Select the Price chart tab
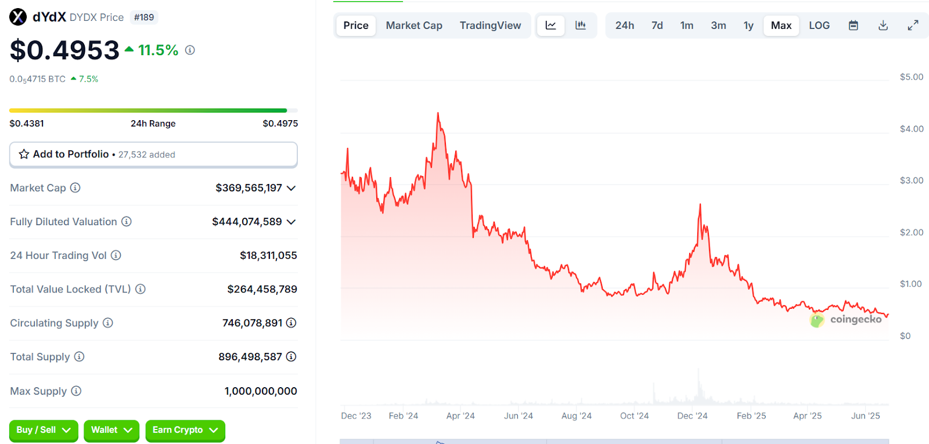The image size is (929, 444). 356,26
